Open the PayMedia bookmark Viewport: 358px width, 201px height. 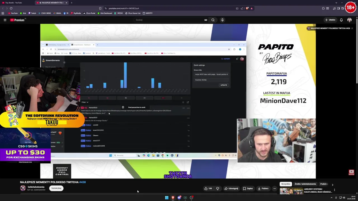(x=76, y=13)
